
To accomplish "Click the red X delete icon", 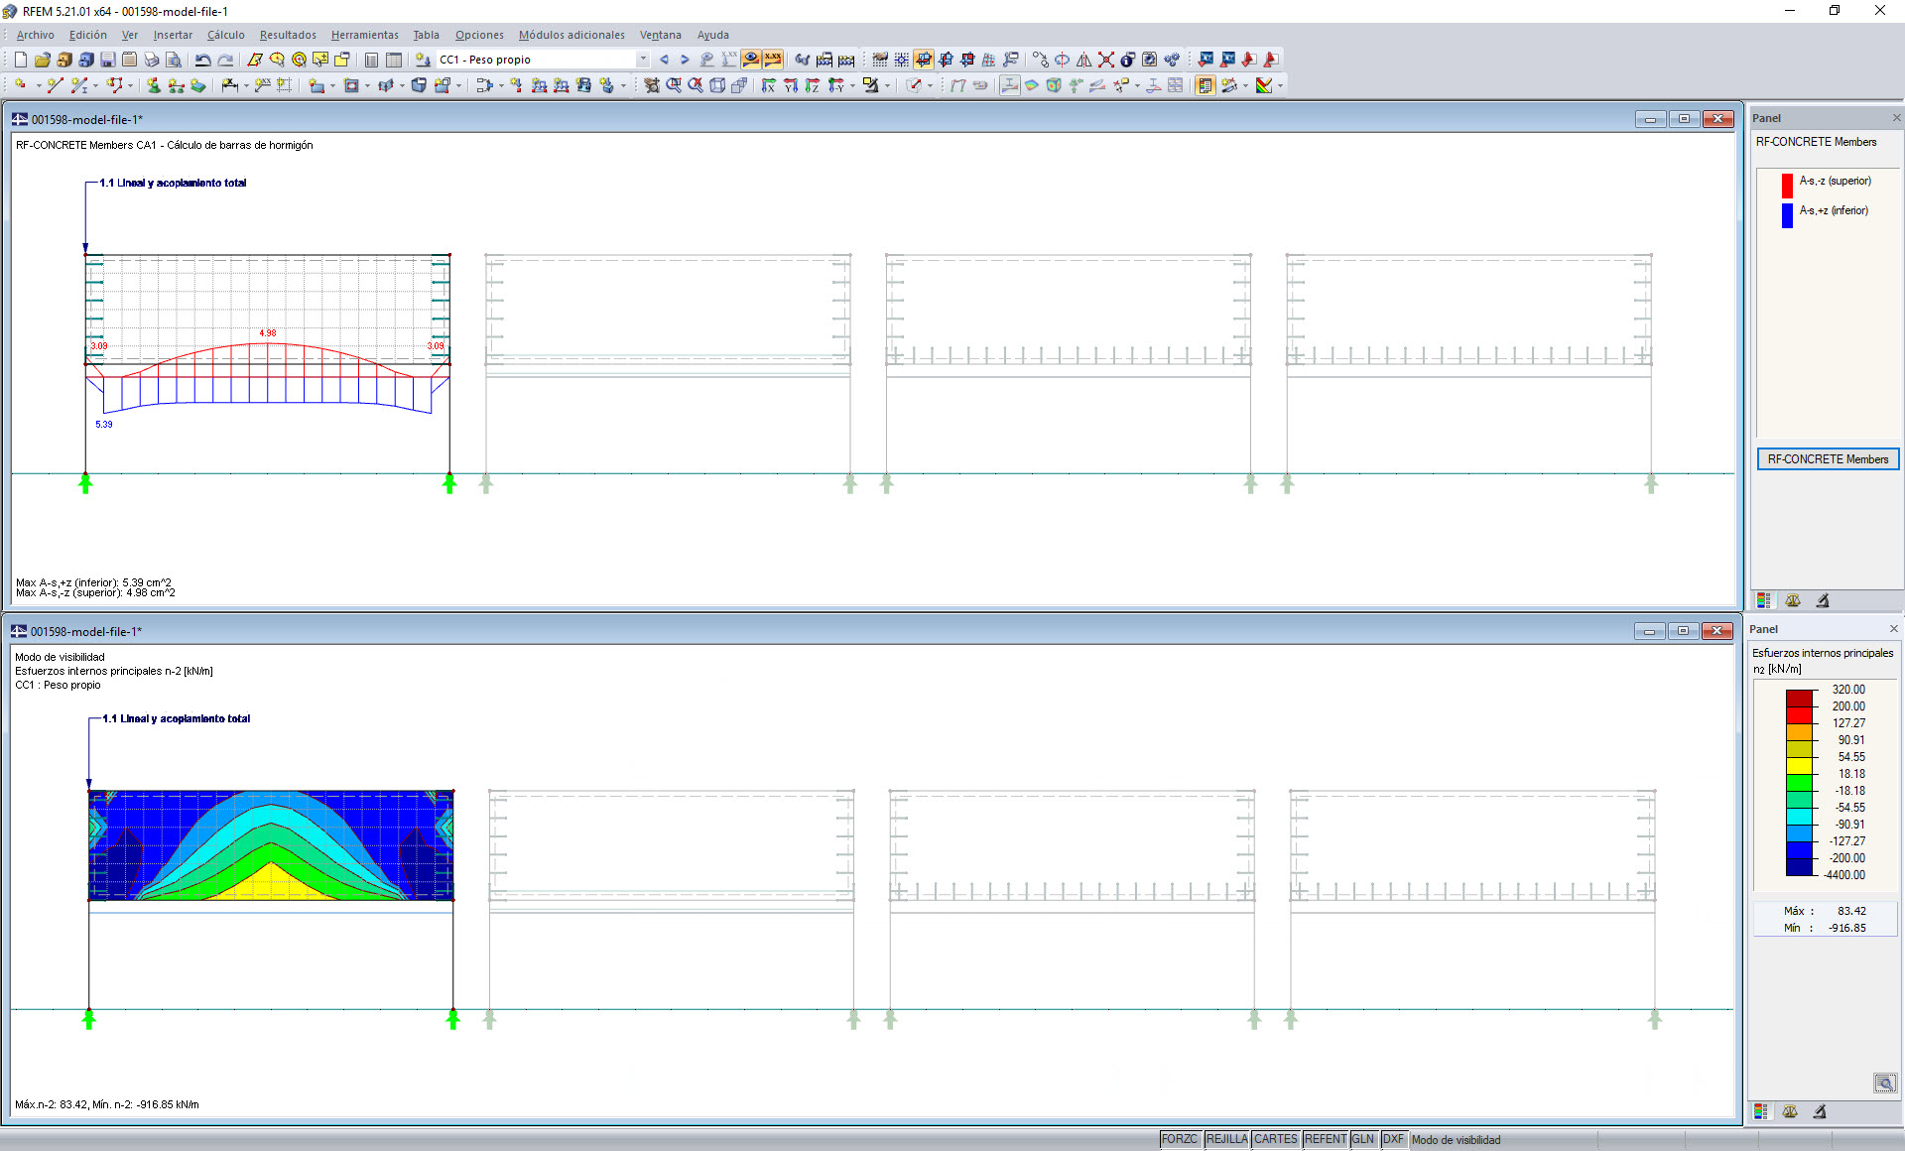I will tap(1105, 60).
